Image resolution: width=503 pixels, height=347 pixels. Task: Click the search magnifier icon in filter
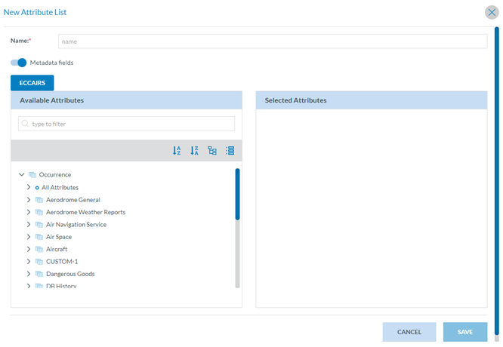(26, 124)
